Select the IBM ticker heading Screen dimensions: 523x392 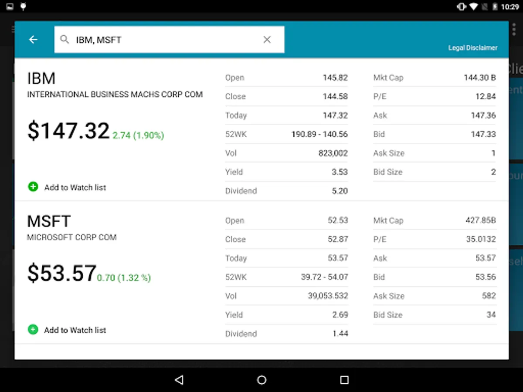coord(41,78)
